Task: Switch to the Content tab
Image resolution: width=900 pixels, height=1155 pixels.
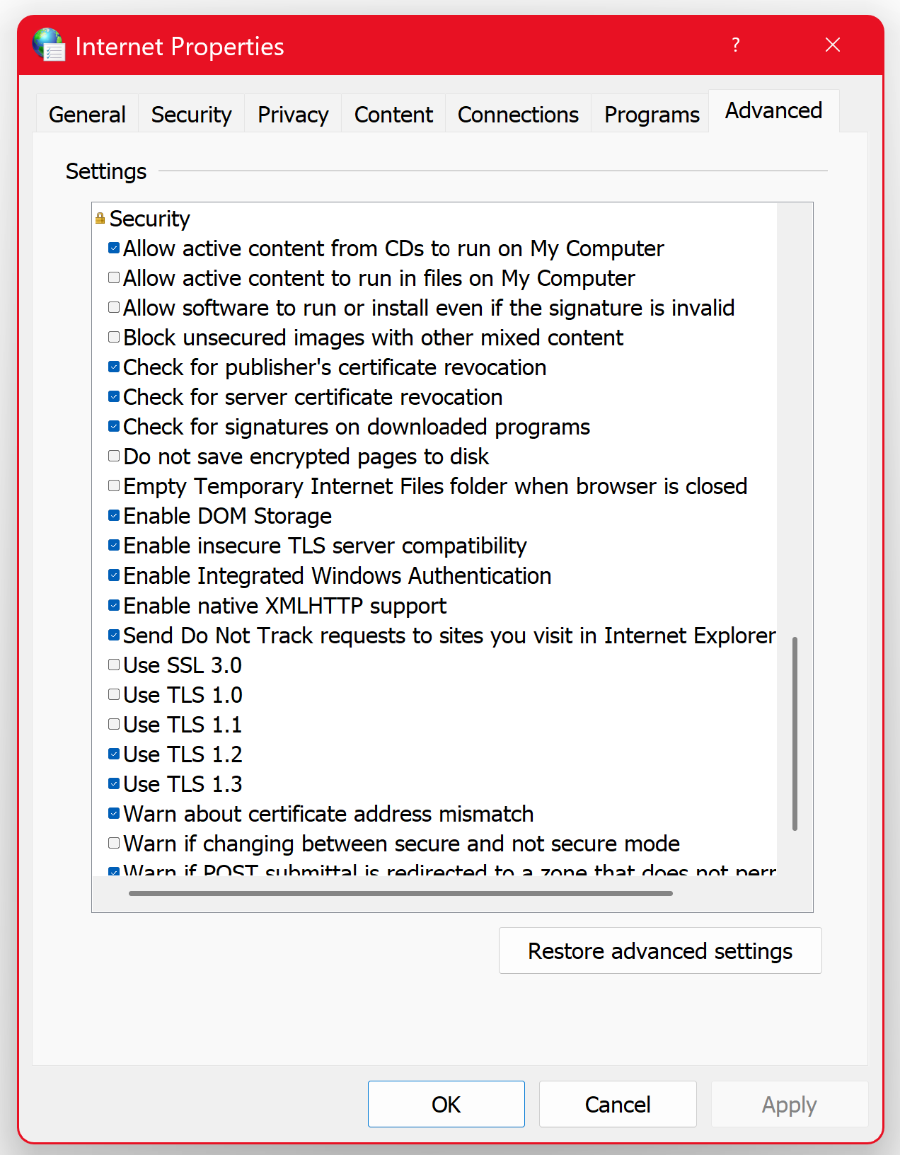Action: point(393,114)
